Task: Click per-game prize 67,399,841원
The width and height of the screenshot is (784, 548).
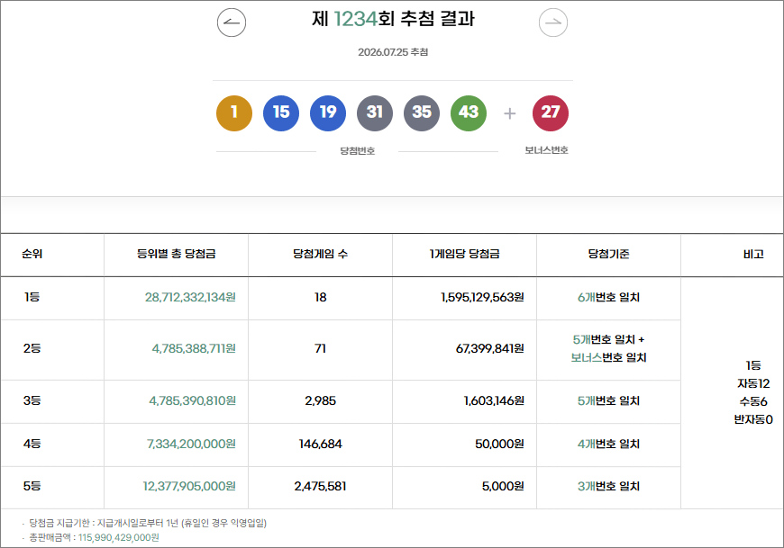Action: (490, 348)
